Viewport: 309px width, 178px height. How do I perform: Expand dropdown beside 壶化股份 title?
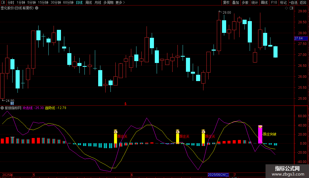point(37,8)
